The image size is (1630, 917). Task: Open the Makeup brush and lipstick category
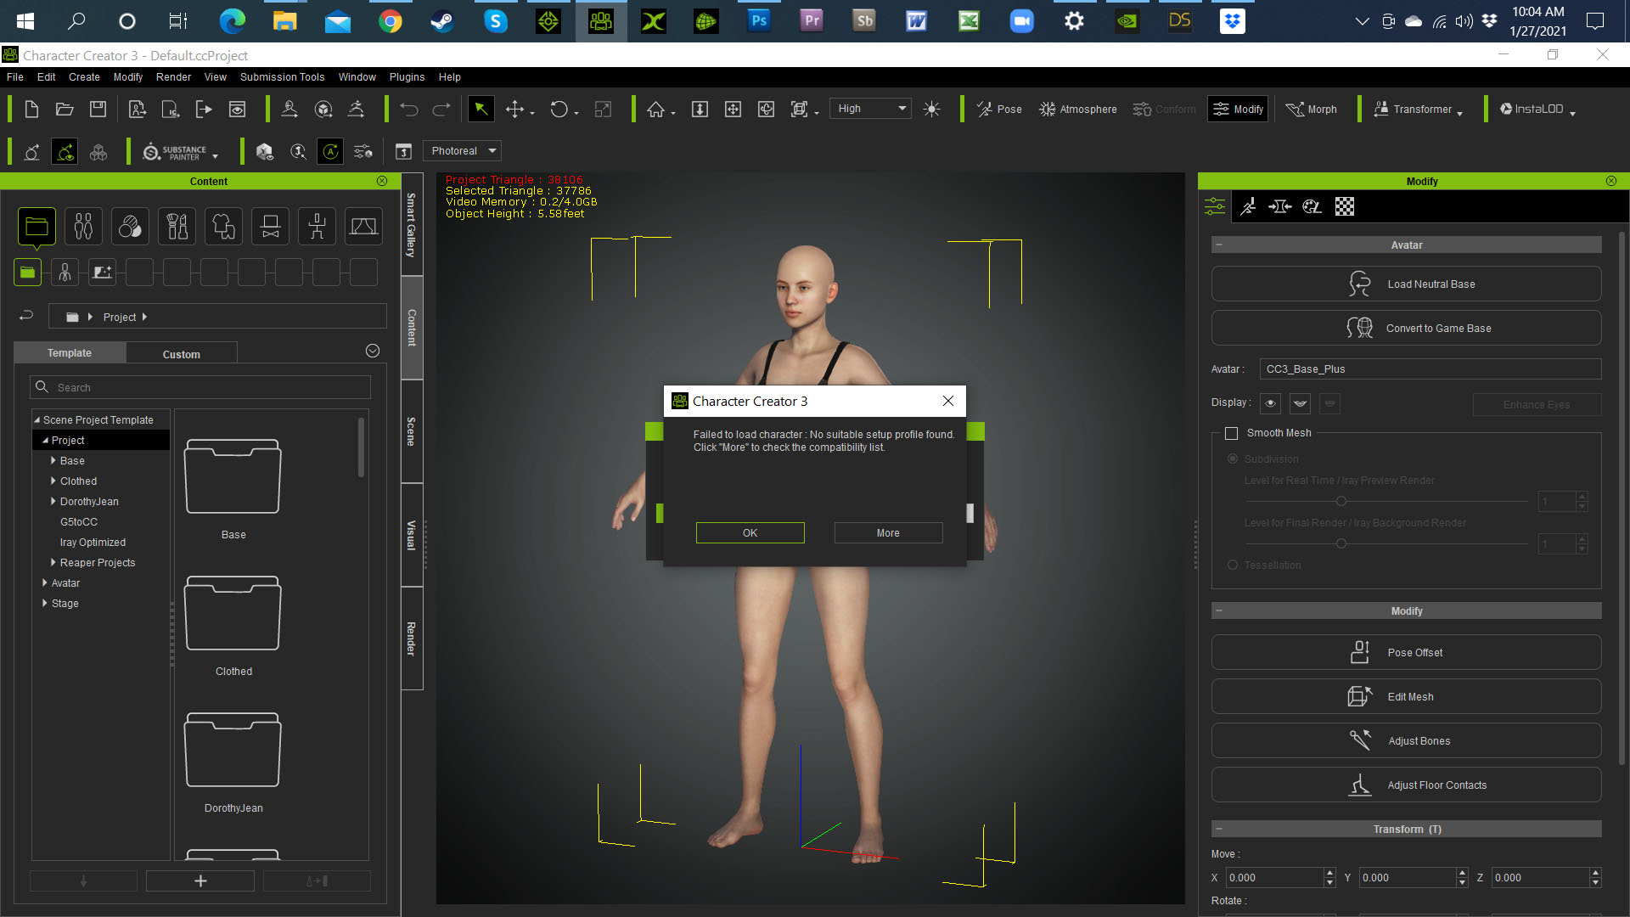[x=177, y=226]
